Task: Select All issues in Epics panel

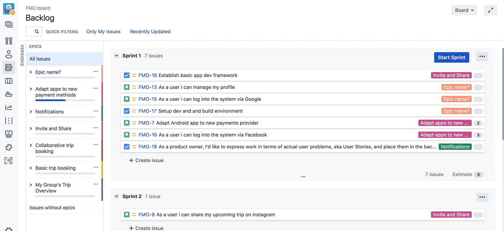Action: pyautogui.click(x=40, y=59)
